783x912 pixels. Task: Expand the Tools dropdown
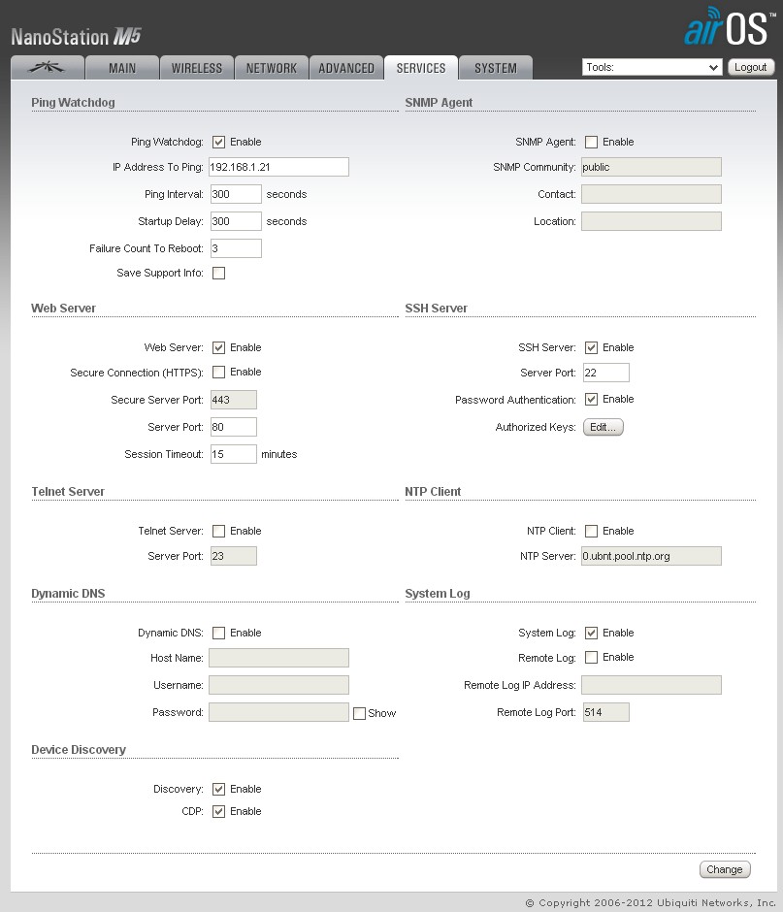point(652,67)
